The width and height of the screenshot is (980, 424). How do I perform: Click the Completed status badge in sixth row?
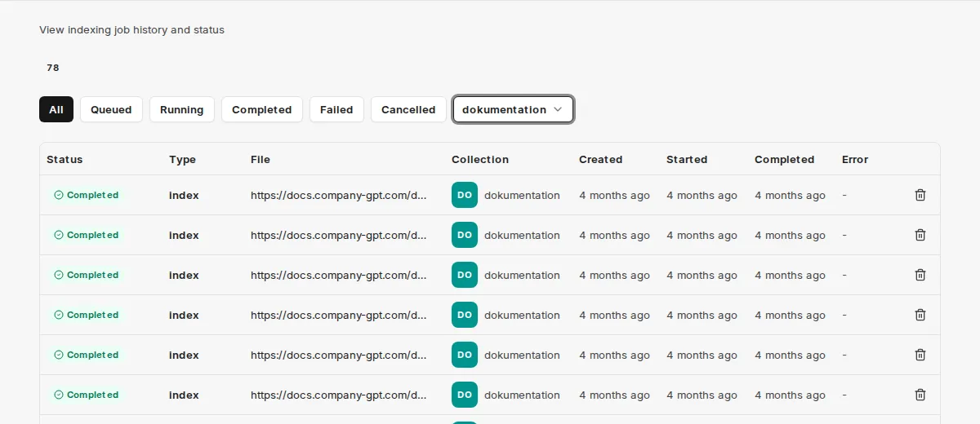[x=86, y=395]
